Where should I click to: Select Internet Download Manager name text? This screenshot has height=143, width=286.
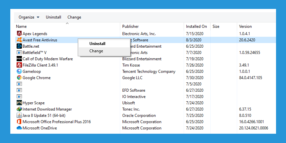click(47, 109)
